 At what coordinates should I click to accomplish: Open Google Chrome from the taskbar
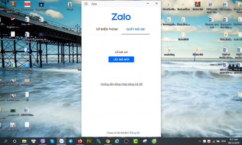pos(108,141)
